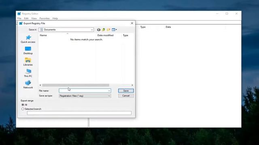Minimize the Registry Editor window
Screen dimensions: 259x145
[x=217, y=14]
